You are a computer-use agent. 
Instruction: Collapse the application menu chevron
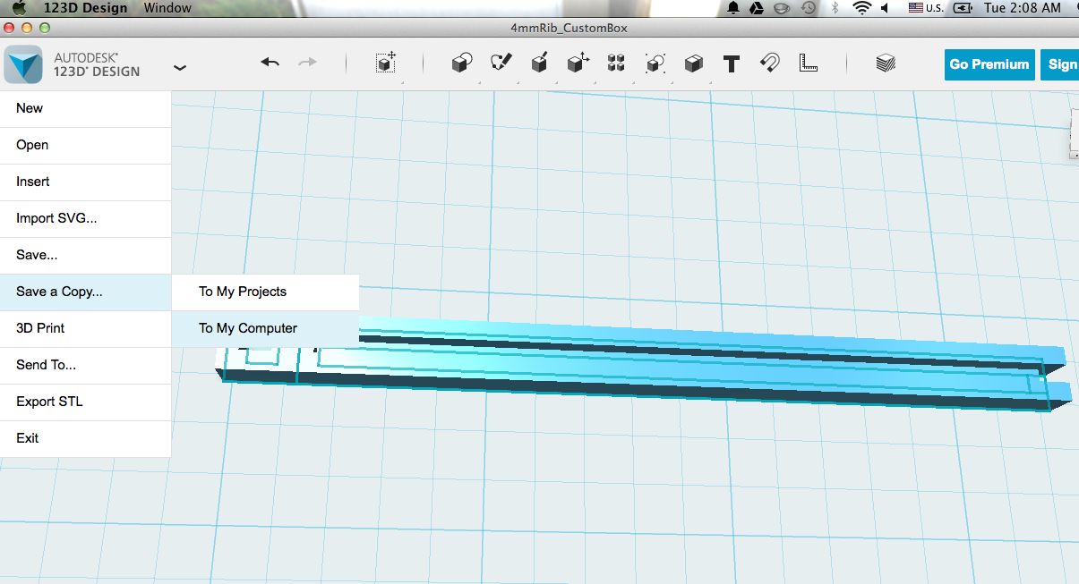pos(180,67)
